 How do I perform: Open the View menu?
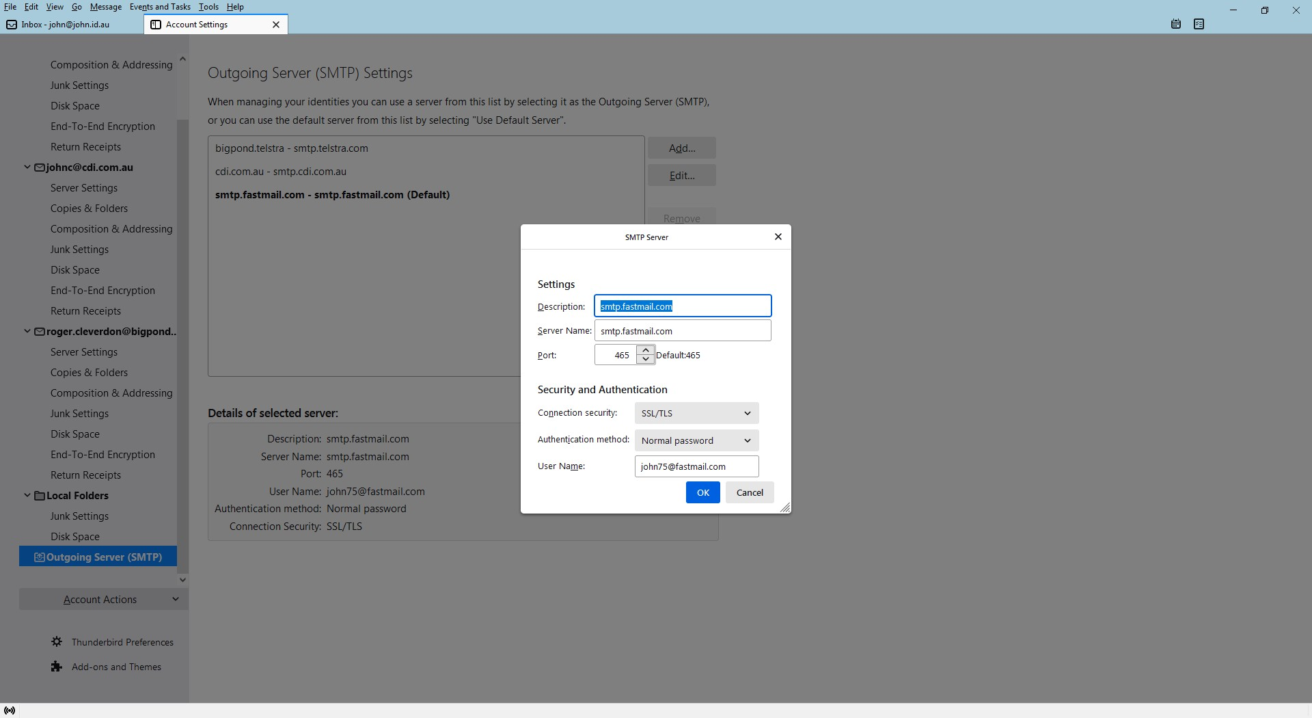[55, 7]
